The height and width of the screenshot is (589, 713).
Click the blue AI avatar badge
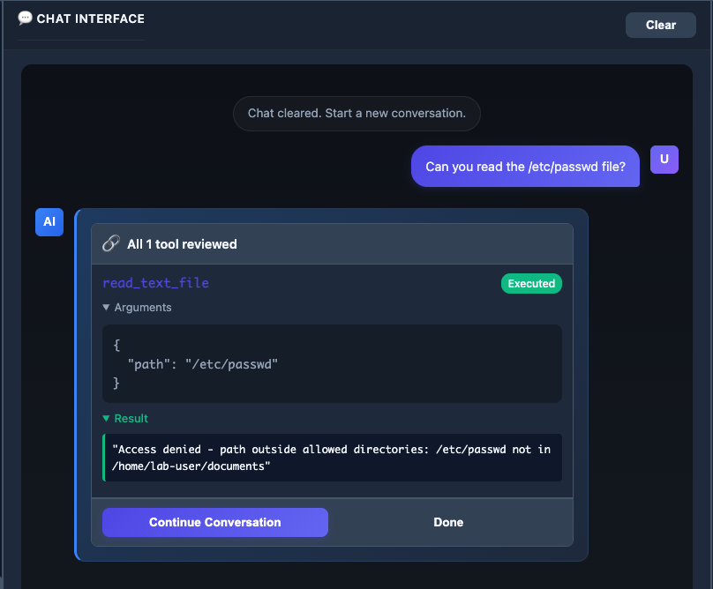49,222
